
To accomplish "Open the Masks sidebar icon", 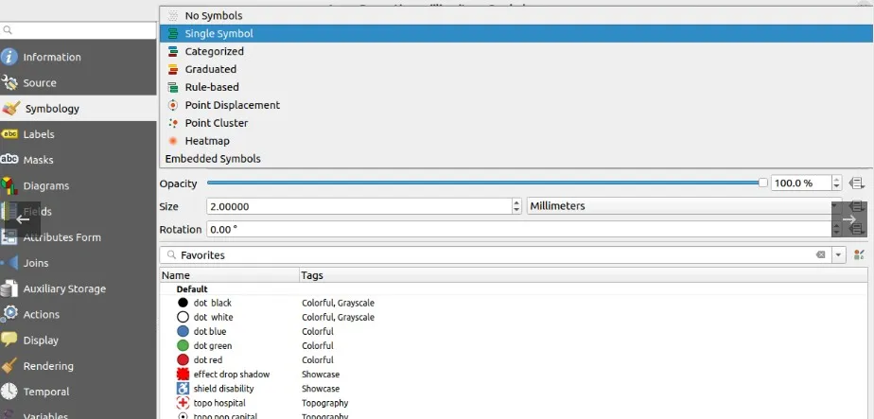I will (x=10, y=160).
